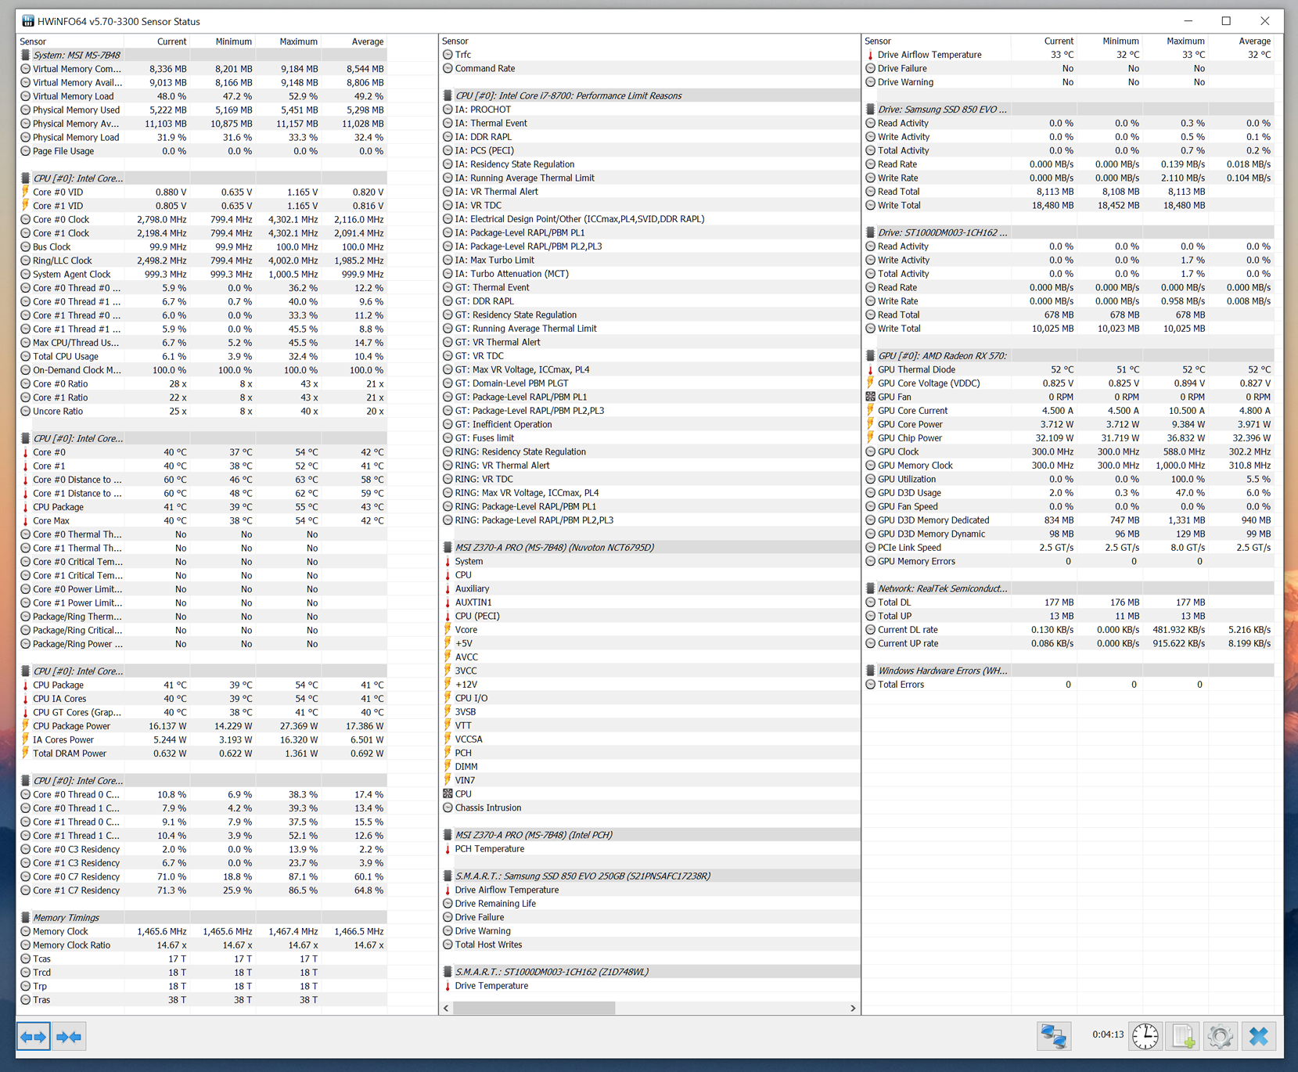The height and width of the screenshot is (1072, 1298).
Task: Select the Chassis Intrusion sensor row
Action: (487, 808)
